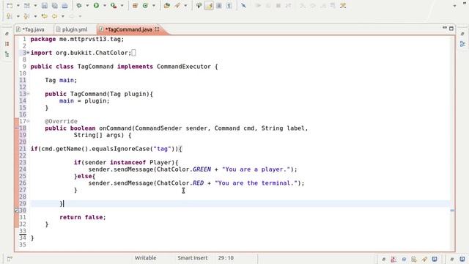The height and width of the screenshot is (264, 469).
Task: Click the left sidebar middle fast-view icon
Action: (7, 44)
